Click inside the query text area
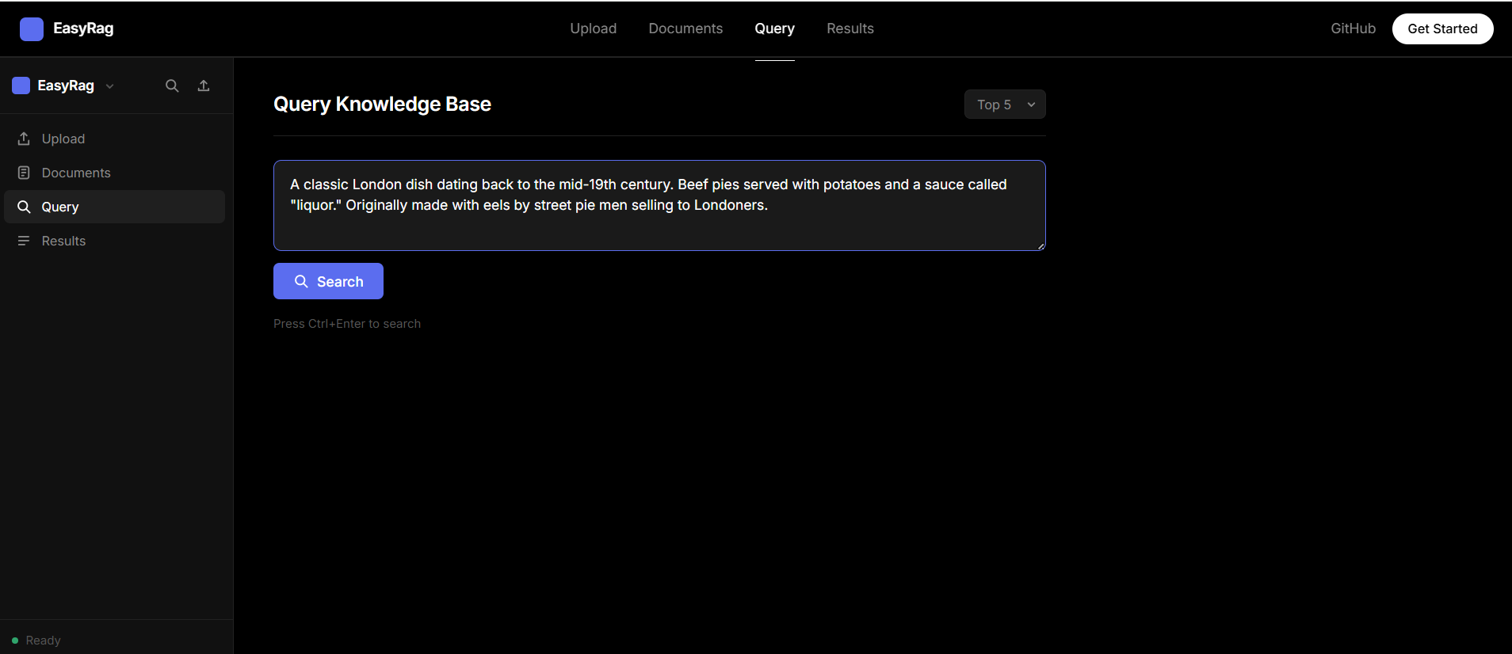The height and width of the screenshot is (654, 1512). coord(659,206)
